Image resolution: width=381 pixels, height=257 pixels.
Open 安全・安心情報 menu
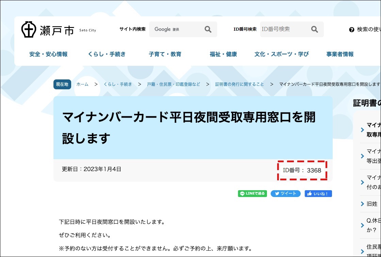pyautogui.click(x=48, y=54)
